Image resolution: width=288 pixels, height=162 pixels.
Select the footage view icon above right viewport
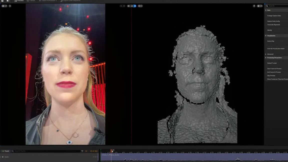click(x=132, y=6)
